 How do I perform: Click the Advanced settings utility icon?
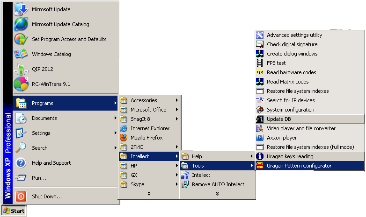tap(260, 35)
